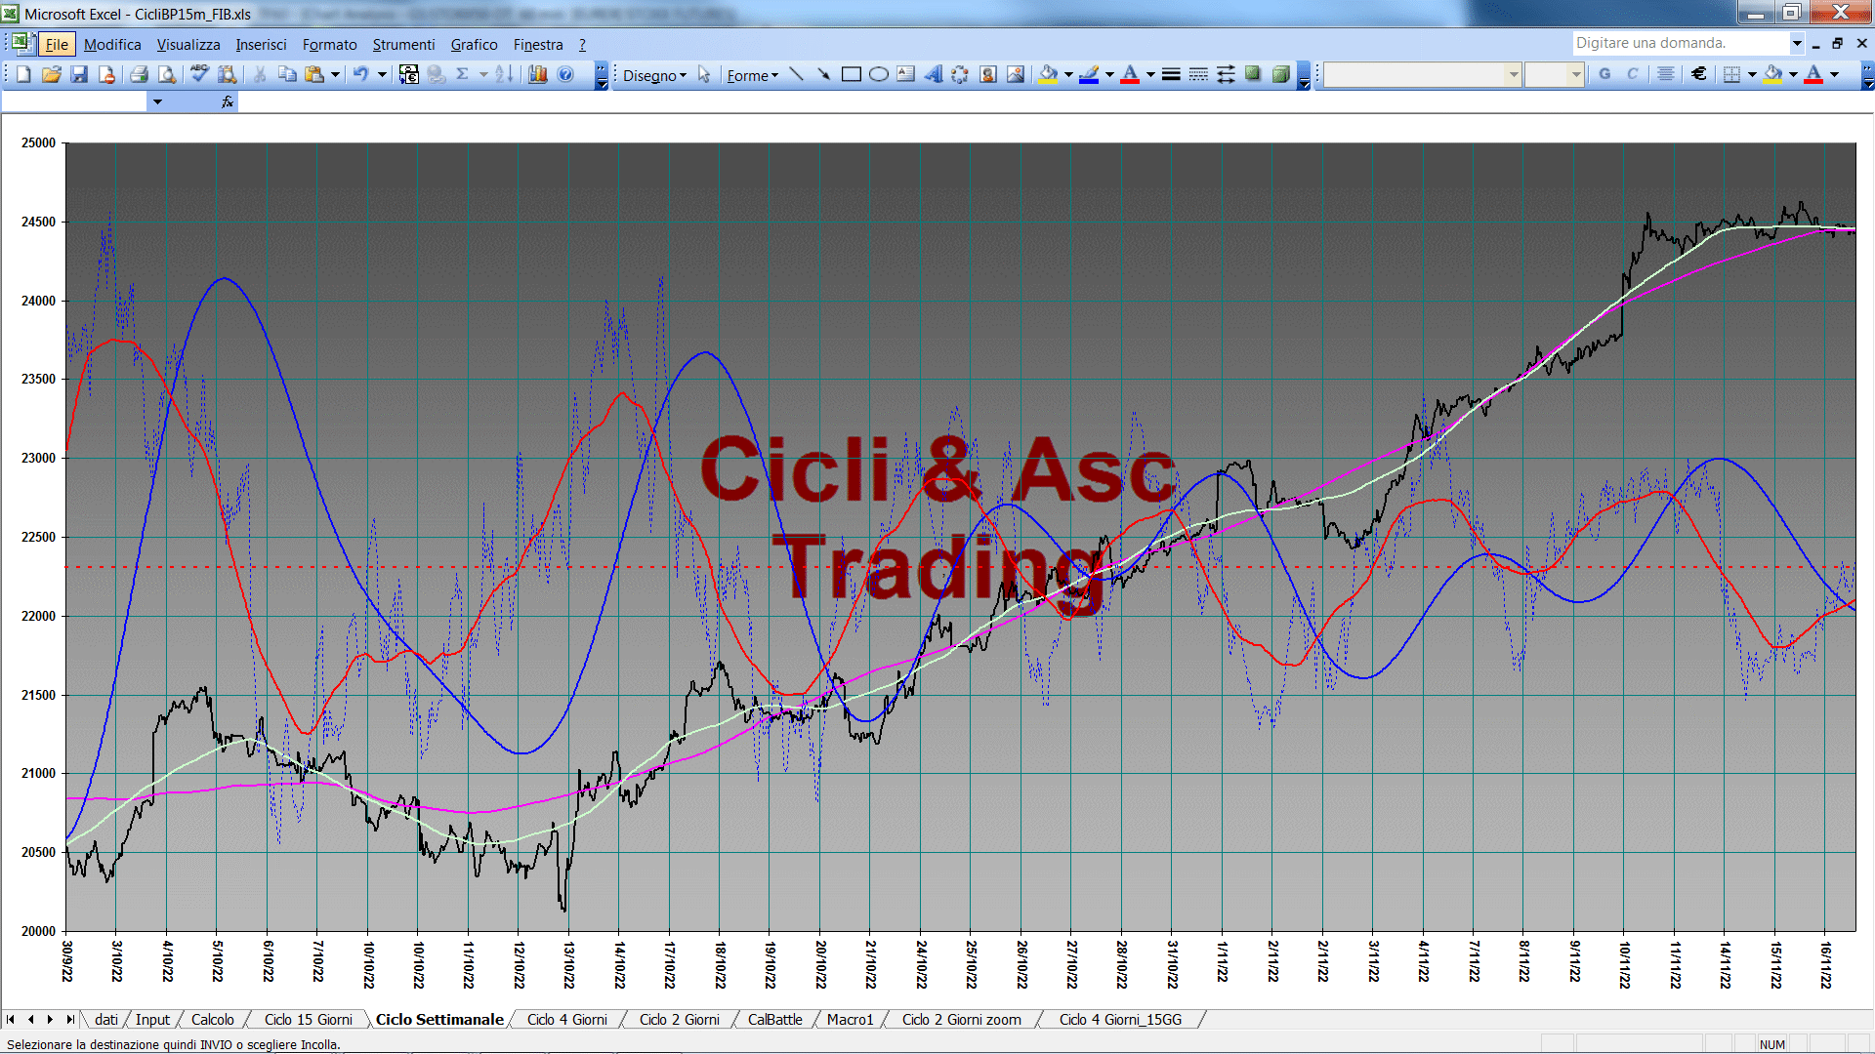Insert Picture from file icon
This screenshot has height=1054, width=1875.
point(1016,74)
